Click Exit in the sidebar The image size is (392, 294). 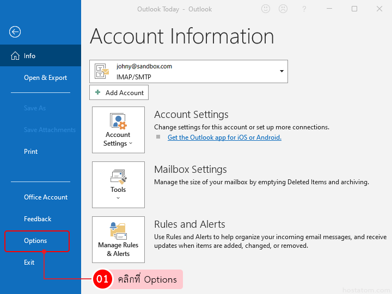pos(29,262)
